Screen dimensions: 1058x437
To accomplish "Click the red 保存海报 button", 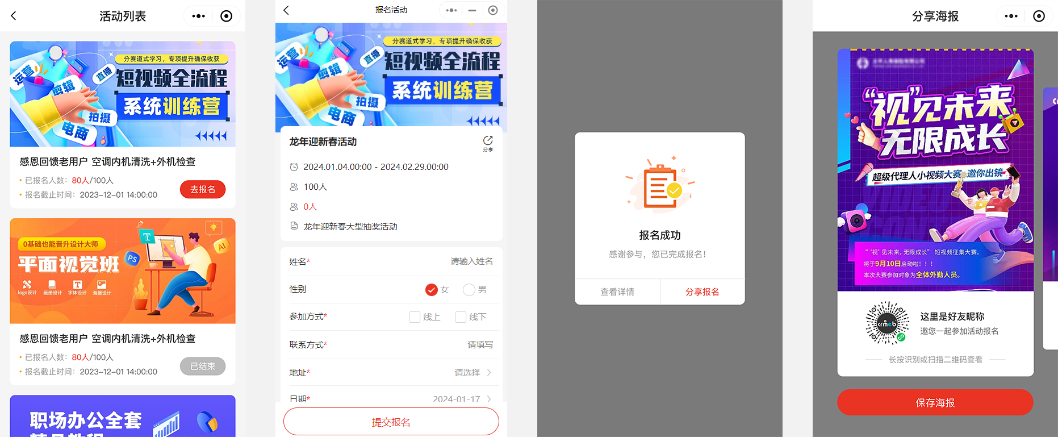I will coord(935,402).
